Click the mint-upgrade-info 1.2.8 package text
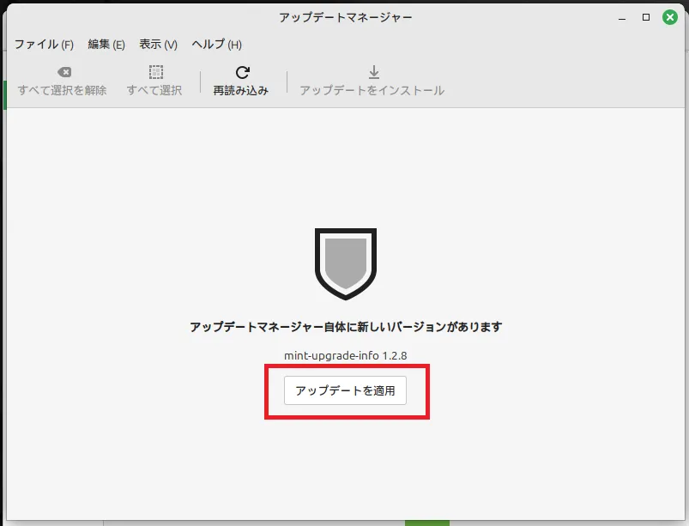The image size is (689, 526). click(345, 355)
